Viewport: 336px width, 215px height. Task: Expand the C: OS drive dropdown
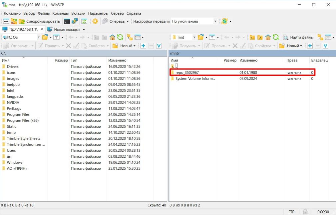coord(39,37)
